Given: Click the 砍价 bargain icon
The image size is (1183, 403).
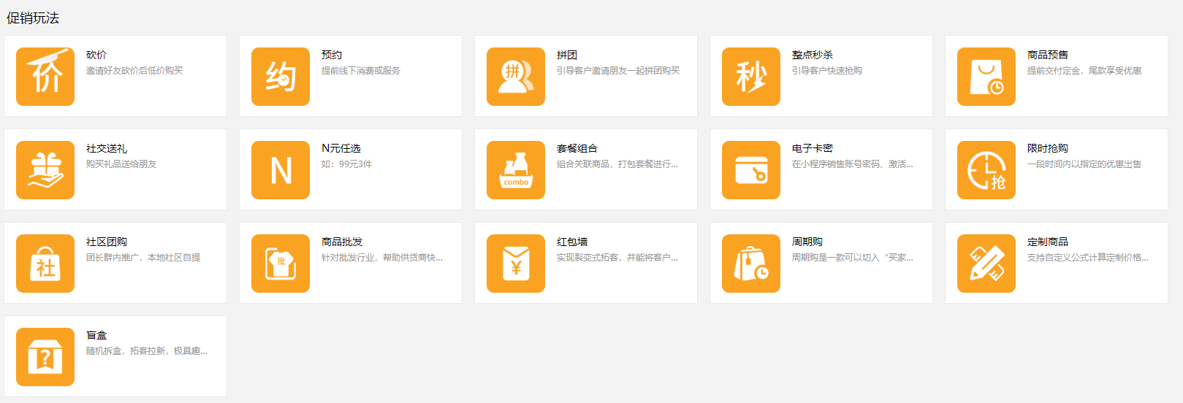Looking at the screenshot, I should [x=45, y=77].
